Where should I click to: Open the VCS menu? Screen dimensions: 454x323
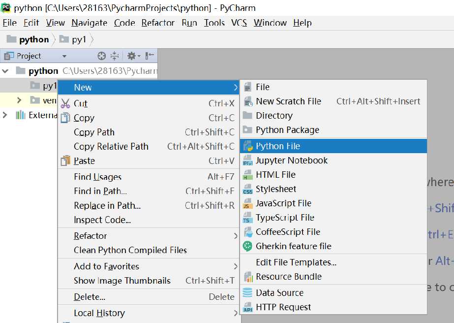click(239, 23)
